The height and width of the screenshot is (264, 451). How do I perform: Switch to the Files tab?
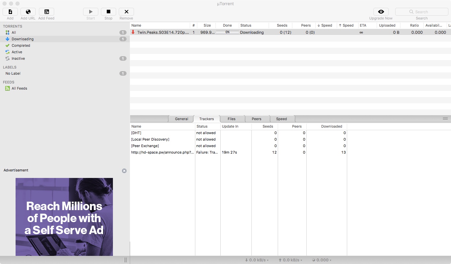coord(232,119)
